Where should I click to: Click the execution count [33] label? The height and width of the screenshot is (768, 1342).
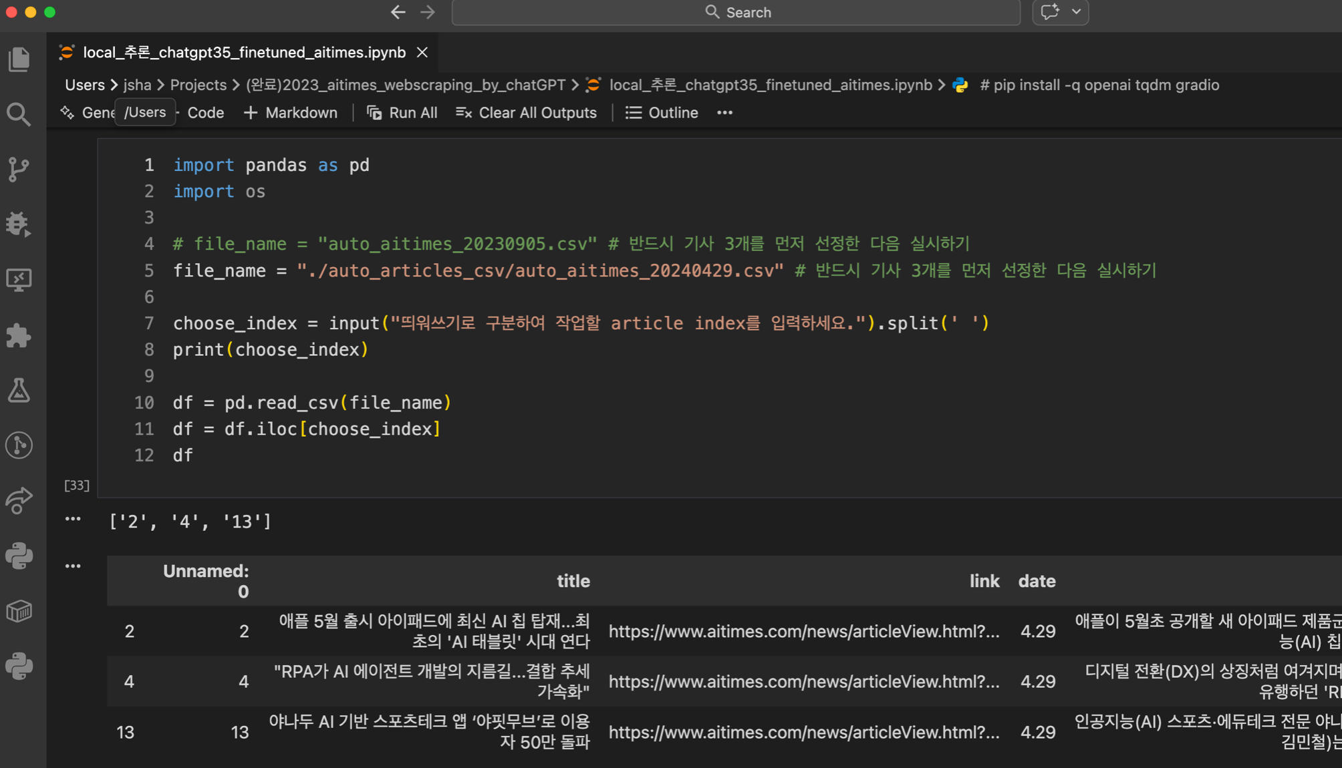(76, 485)
